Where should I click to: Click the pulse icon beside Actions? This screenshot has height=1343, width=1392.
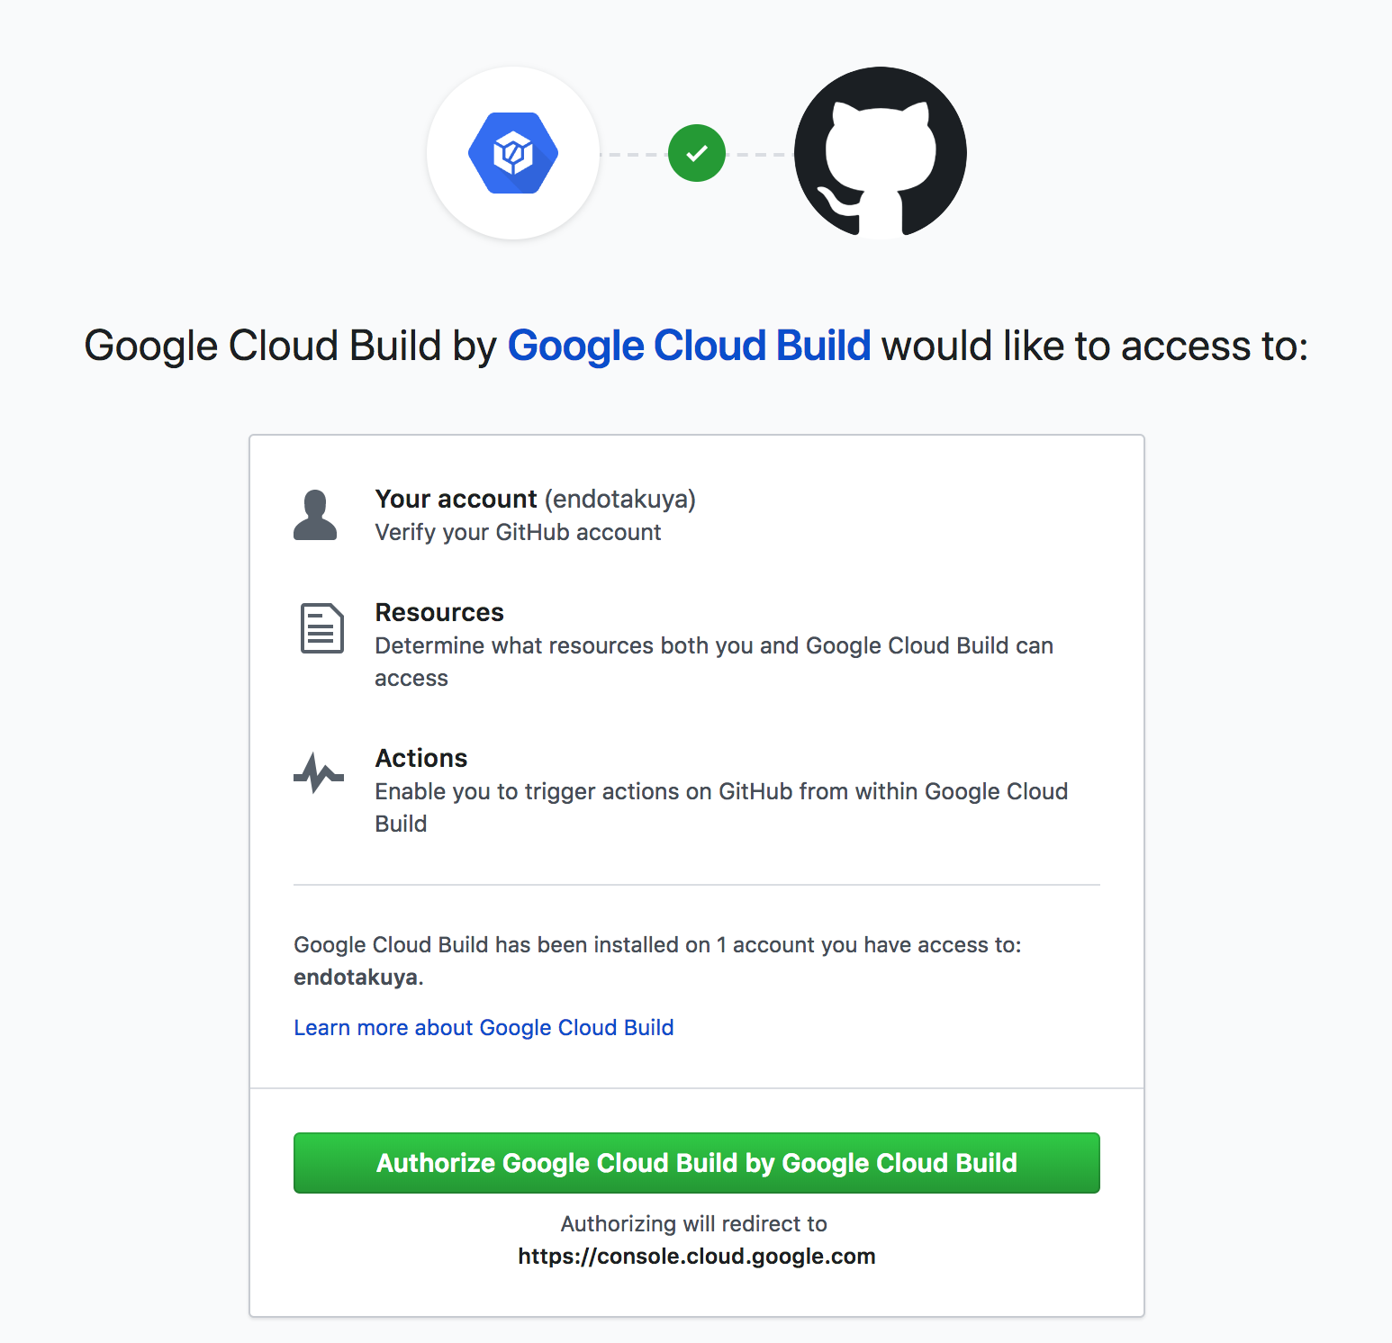(319, 773)
